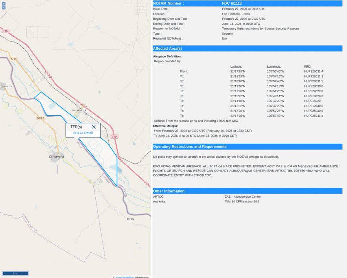347x278 pixels.
Task: Select latitude 31°15'22"N
Action: (x=238, y=96)
